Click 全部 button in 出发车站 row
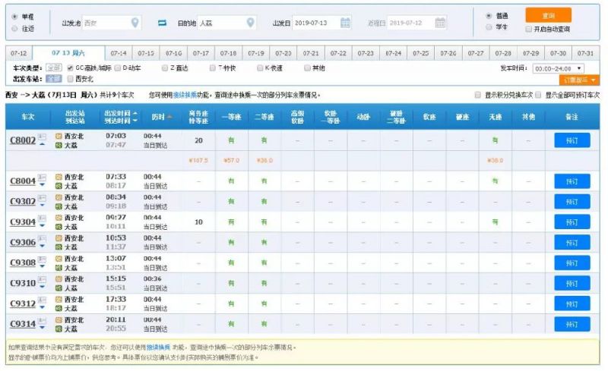 click(53, 79)
